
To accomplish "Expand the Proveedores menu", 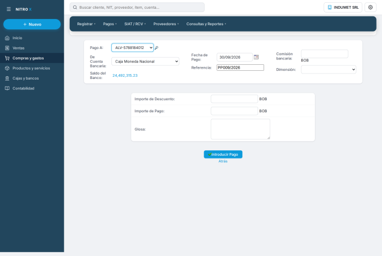I will 166,24.
